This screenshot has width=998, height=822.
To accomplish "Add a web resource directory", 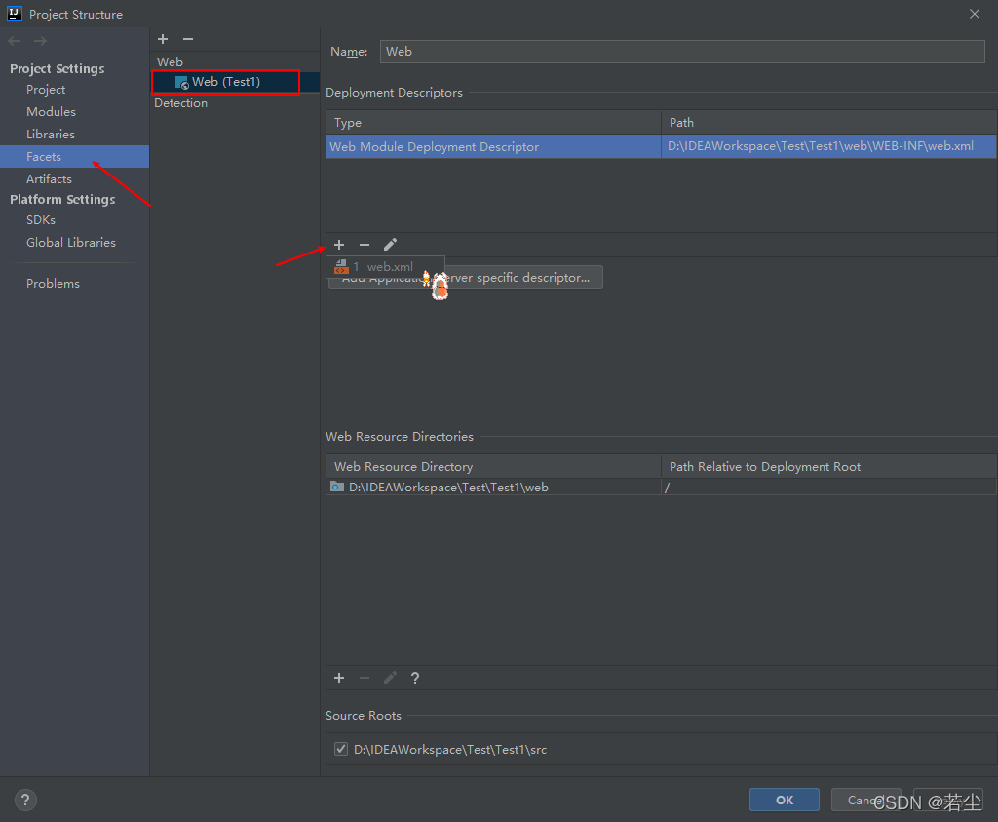I will 339,678.
